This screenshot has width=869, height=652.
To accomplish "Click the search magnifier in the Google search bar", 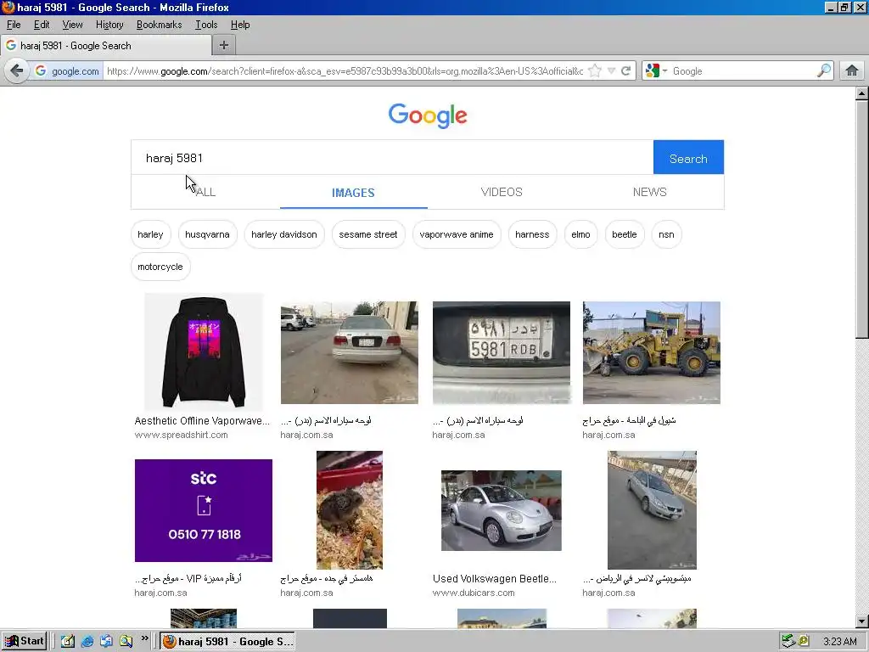I will [x=824, y=71].
